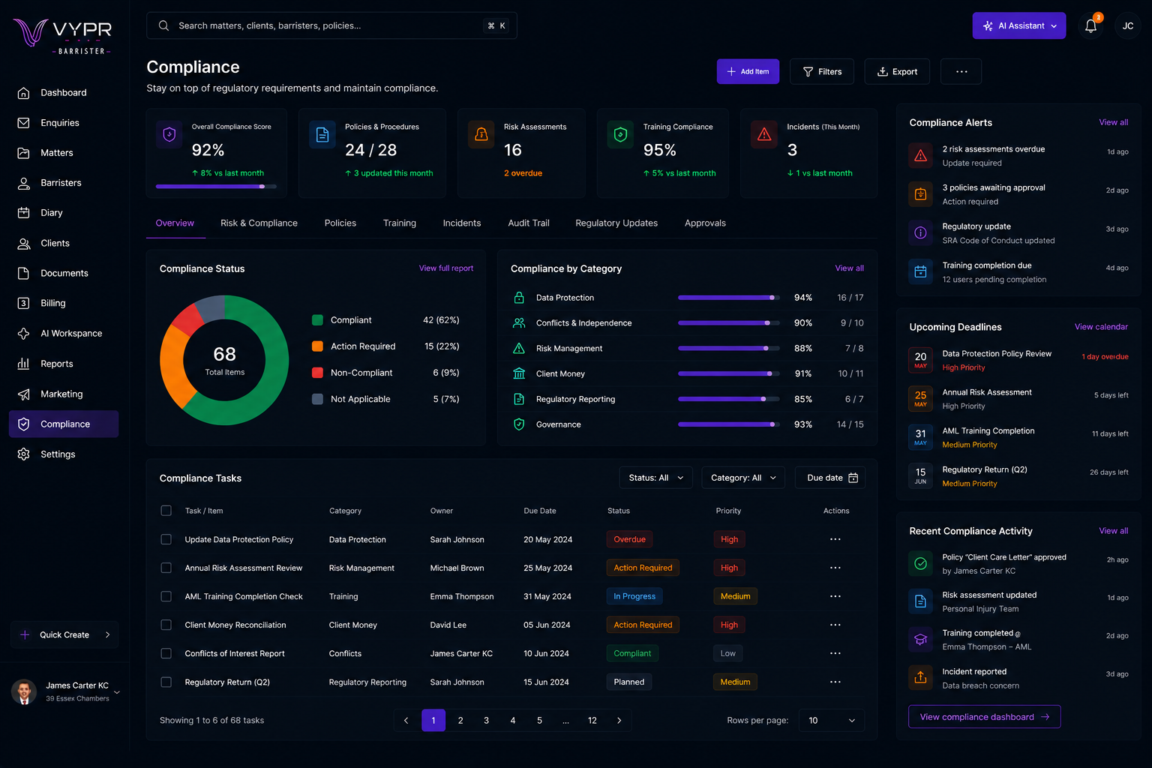This screenshot has height=768, width=1152.
Task: Check the Update Data Protection Policy checkbox
Action: pos(166,539)
